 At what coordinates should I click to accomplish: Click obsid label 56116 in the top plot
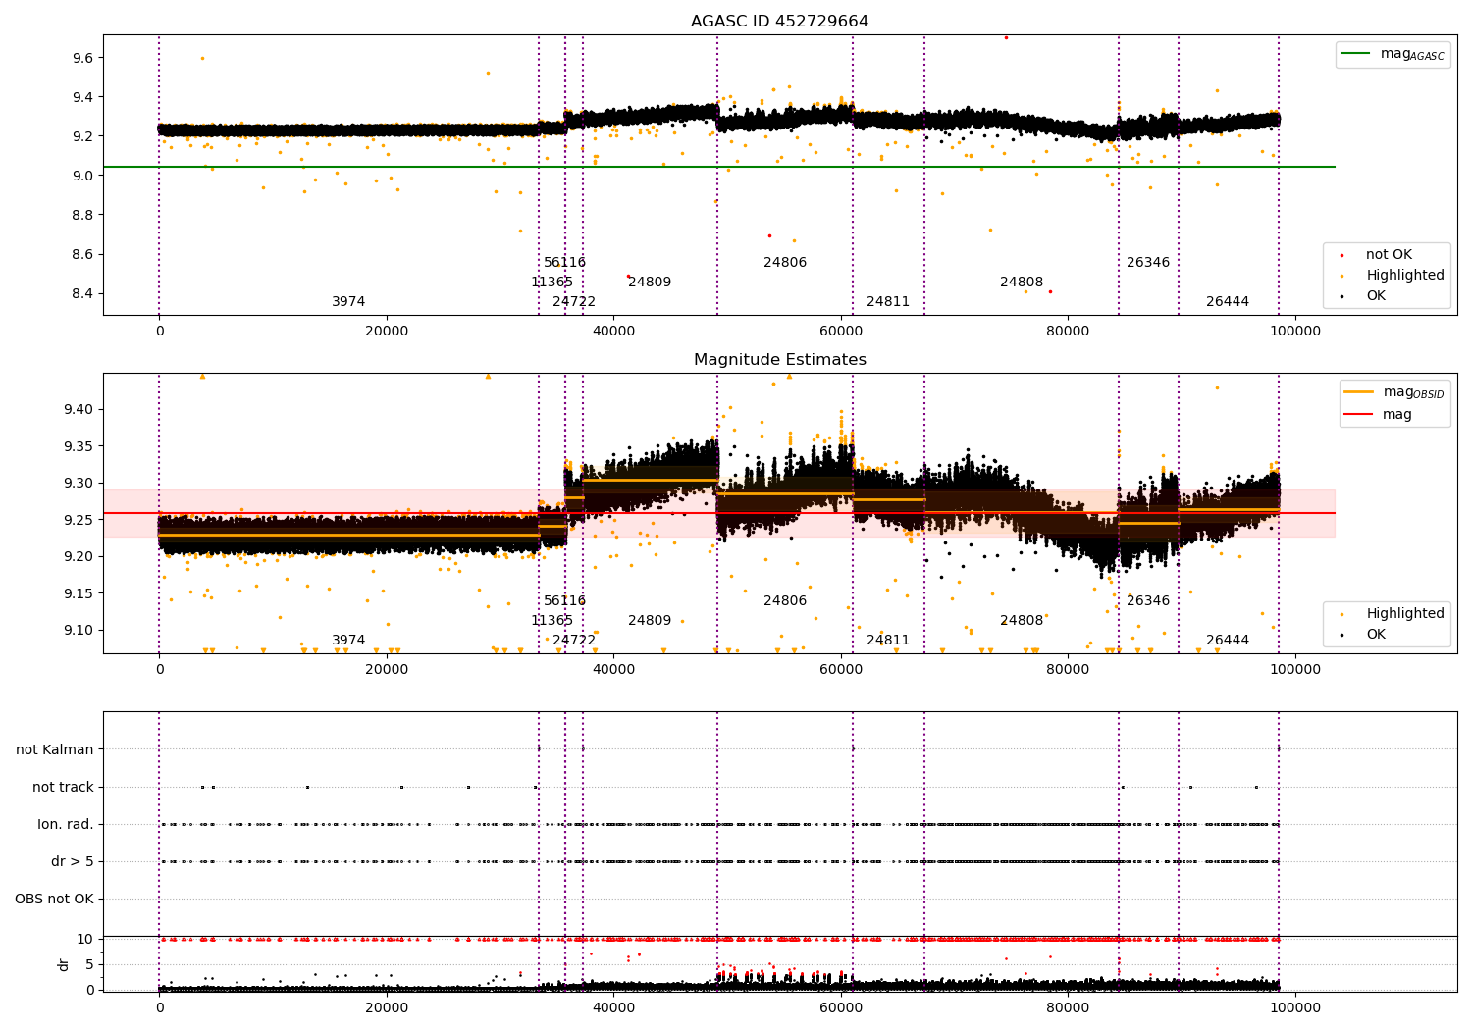point(564,263)
